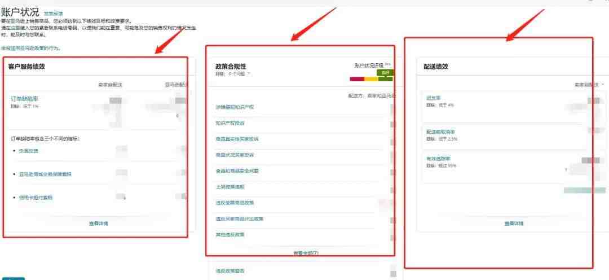Open the 有效追踪率 metric link
Screen dimensions: 609x280
coord(439,159)
